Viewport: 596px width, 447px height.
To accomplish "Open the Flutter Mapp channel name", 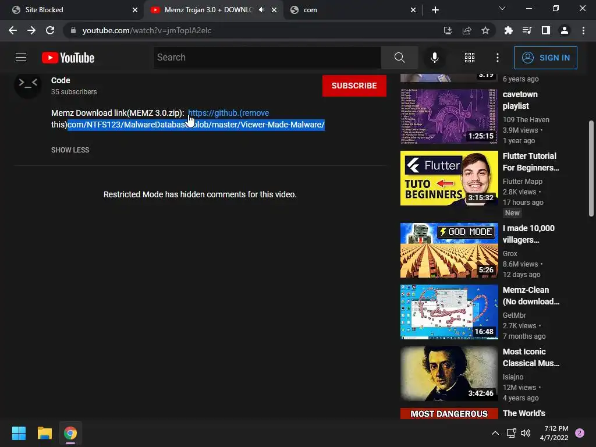I will 522,182.
